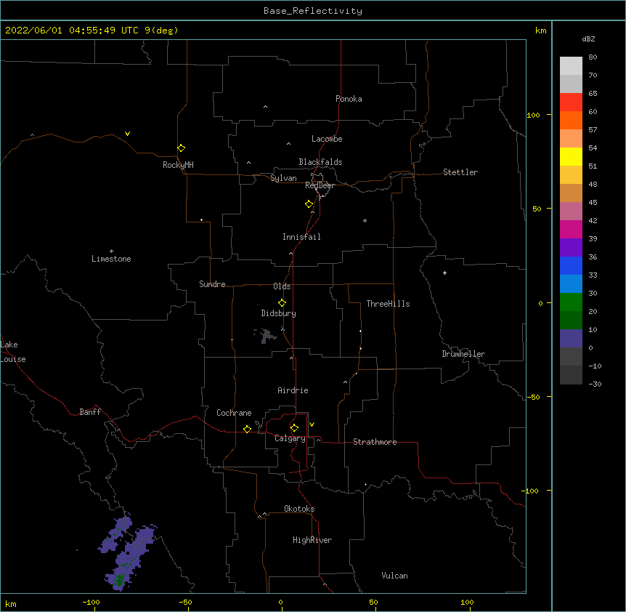Click the Banff label

[90, 412]
